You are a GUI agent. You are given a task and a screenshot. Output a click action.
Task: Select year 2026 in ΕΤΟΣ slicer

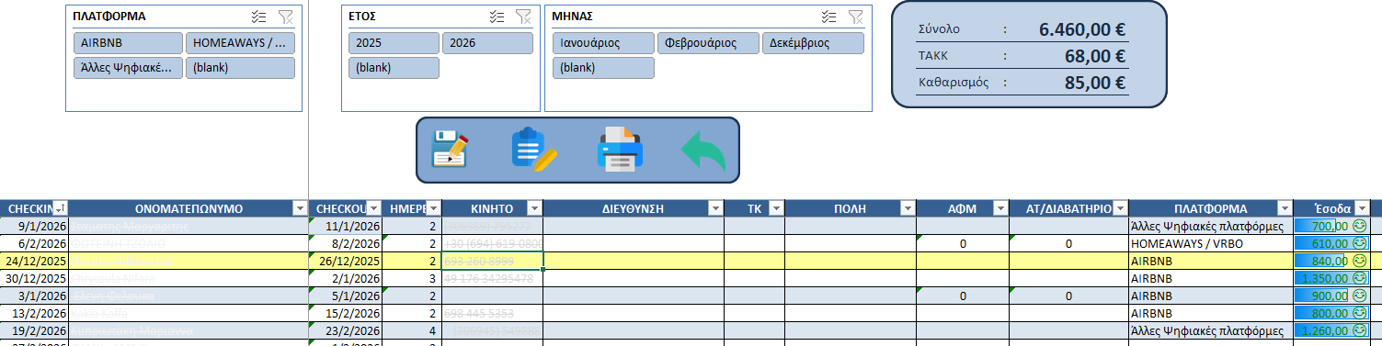coord(487,43)
